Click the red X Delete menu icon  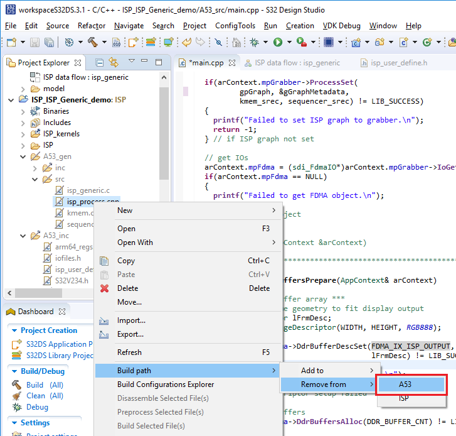105,288
